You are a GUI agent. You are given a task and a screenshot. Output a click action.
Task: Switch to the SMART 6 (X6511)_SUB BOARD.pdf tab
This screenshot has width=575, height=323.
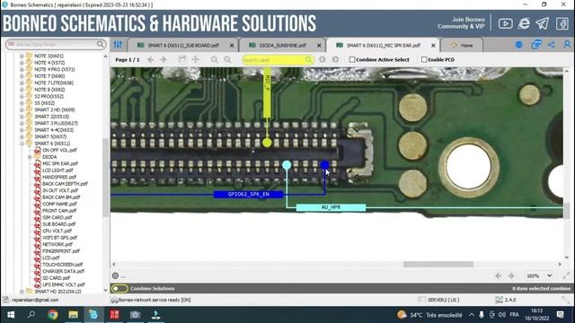click(x=183, y=46)
